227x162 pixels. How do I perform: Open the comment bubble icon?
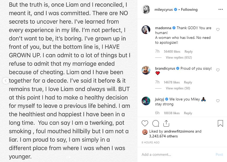tap(156, 124)
